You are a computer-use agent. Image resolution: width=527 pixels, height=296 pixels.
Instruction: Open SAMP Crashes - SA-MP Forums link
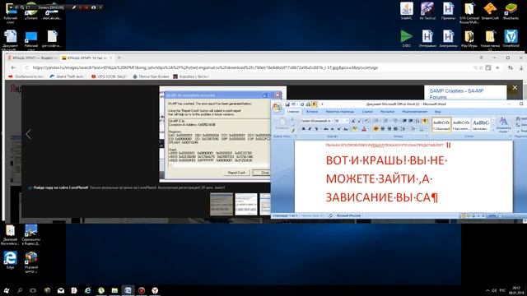(x=456, y=94)
